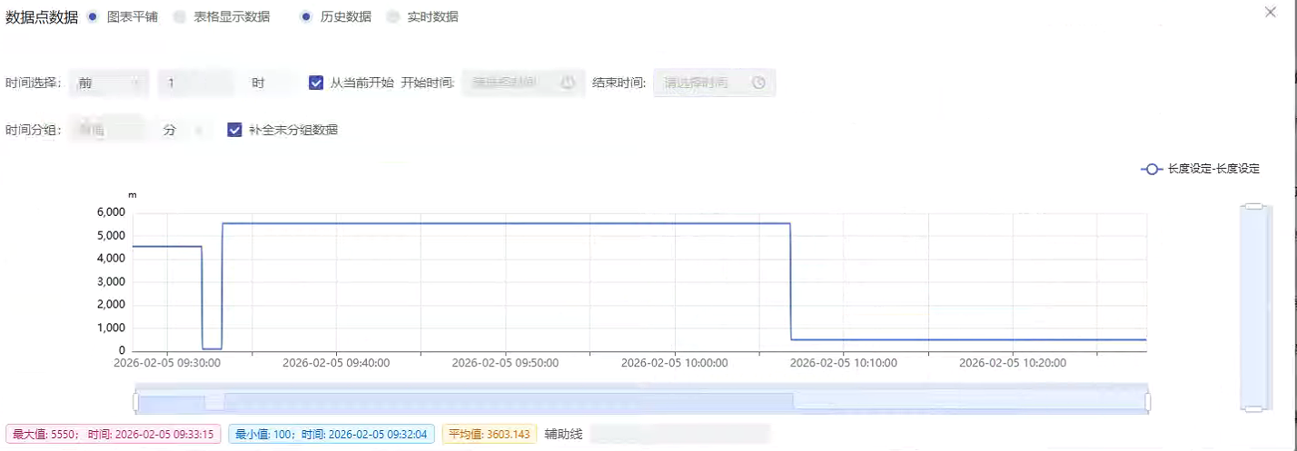Select the 图表平铺 radio option
This screenshot has height=451, width=1297.
[x=93, y=16]
